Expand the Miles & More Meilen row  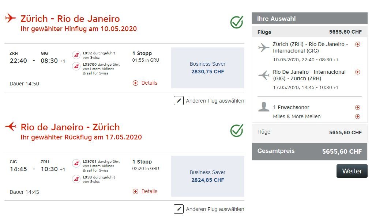[x=357, y=116]
